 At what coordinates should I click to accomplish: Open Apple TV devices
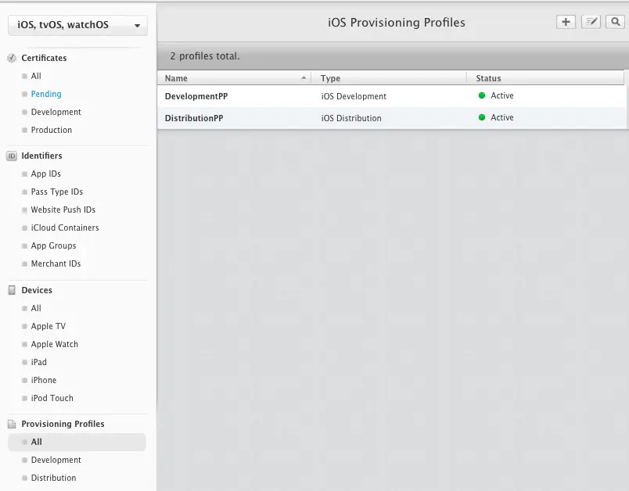49,326
